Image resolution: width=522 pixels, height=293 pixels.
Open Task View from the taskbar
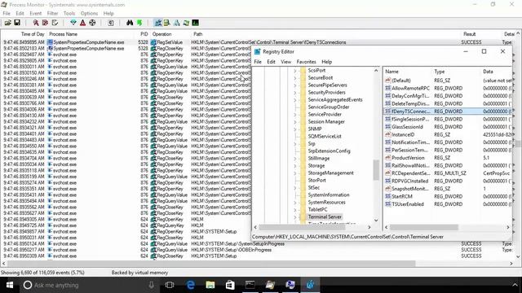[170, 285]
